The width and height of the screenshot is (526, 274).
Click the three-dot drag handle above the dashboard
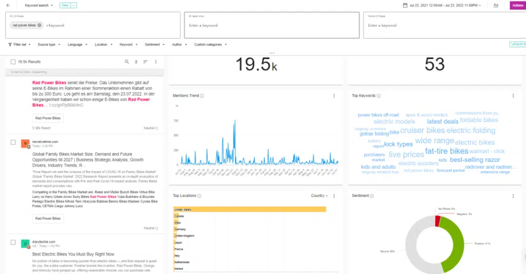click(x=272, y=53)
